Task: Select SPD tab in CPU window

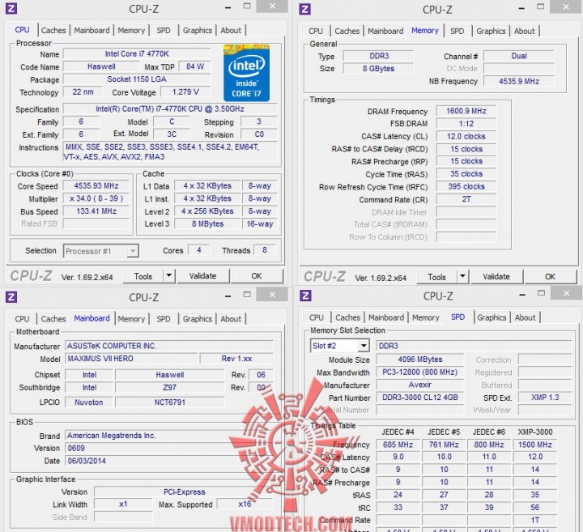Action: coord(164,31)
